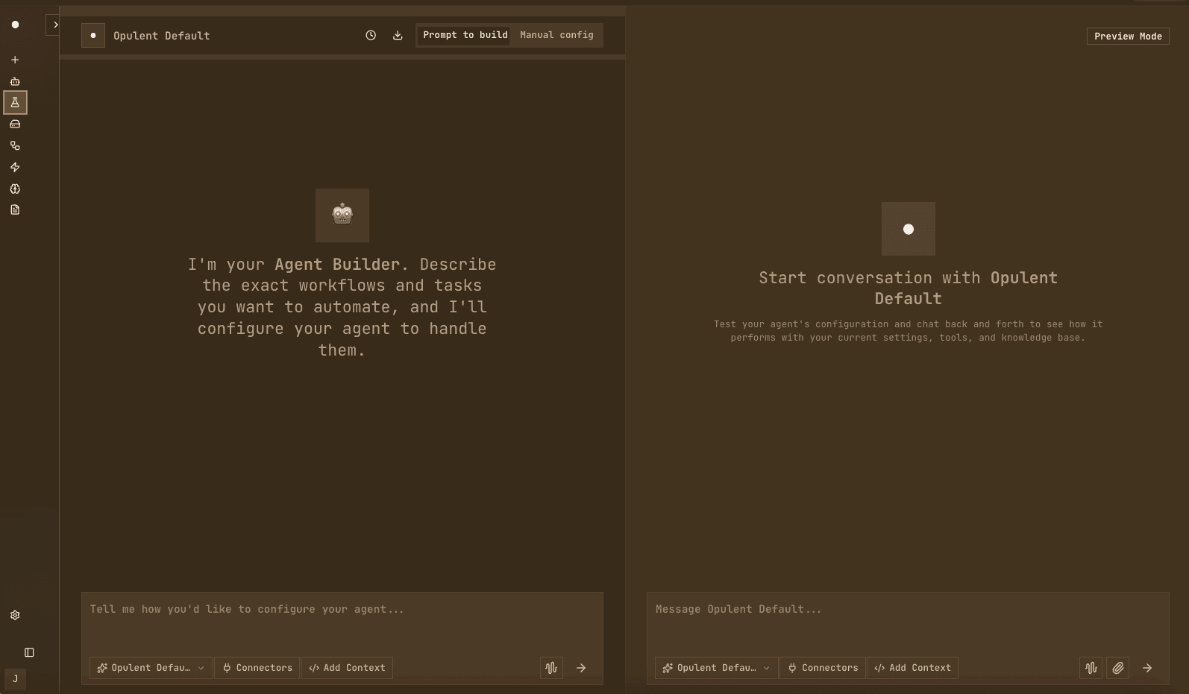1189x694 pixels.
Task: Start voice input in the preview panel
Action: [1091, 668]
